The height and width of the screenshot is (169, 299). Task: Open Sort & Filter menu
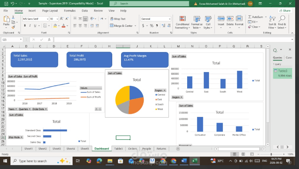coord(272,23)
